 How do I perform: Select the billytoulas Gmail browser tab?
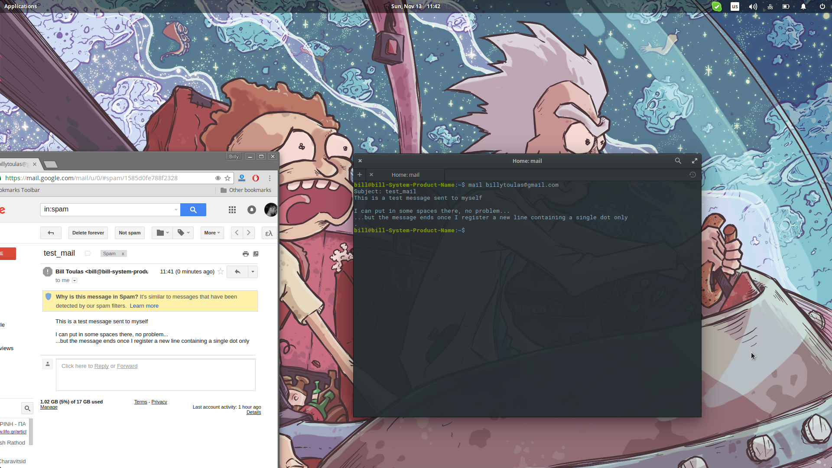[15, 164]
